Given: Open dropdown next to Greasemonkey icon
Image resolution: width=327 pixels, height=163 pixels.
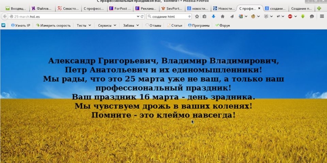Looking at the screenshot, I should [259, 17].
